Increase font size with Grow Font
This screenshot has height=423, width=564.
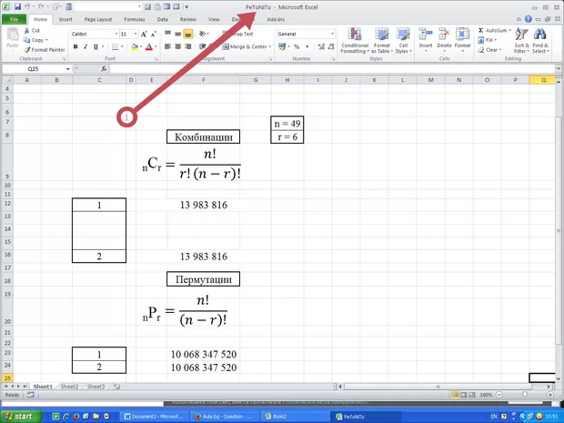click(x=144, y=35)
